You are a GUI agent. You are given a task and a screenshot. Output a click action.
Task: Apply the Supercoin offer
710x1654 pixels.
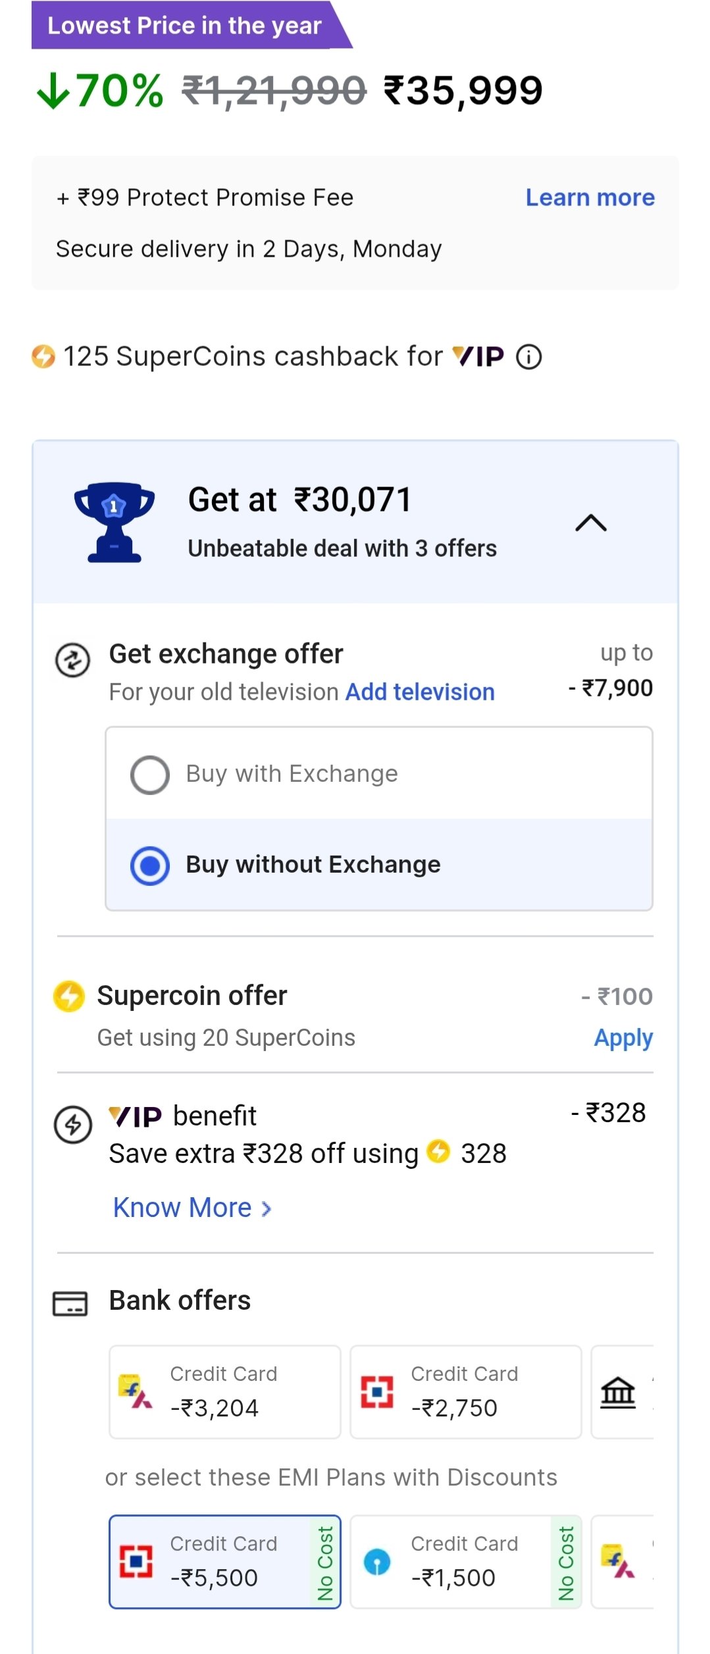tap(623, 1038)
